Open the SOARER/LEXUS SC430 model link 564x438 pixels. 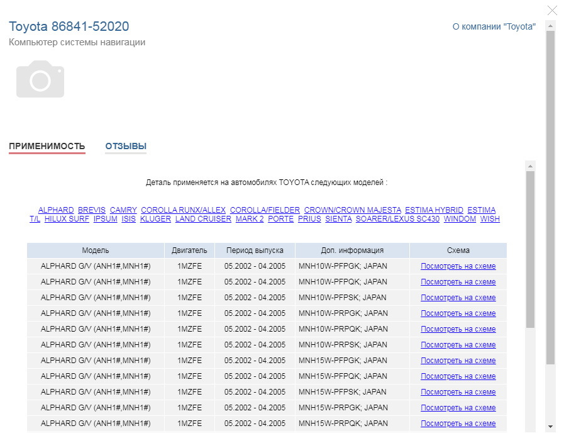pos(397,219)
